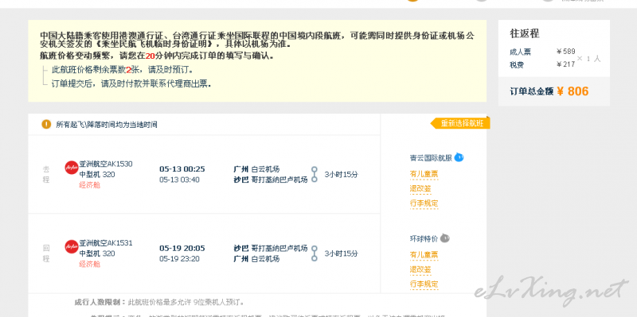Image resolution: width=637 pixels, height=317 pixels.
Task: Click 所有起飞\降落时间均为当地时间 notice text
Action: click(x=107, y=125)
